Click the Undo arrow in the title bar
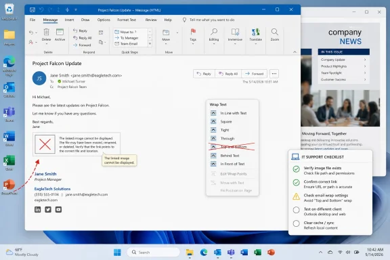 click(41, 9)
